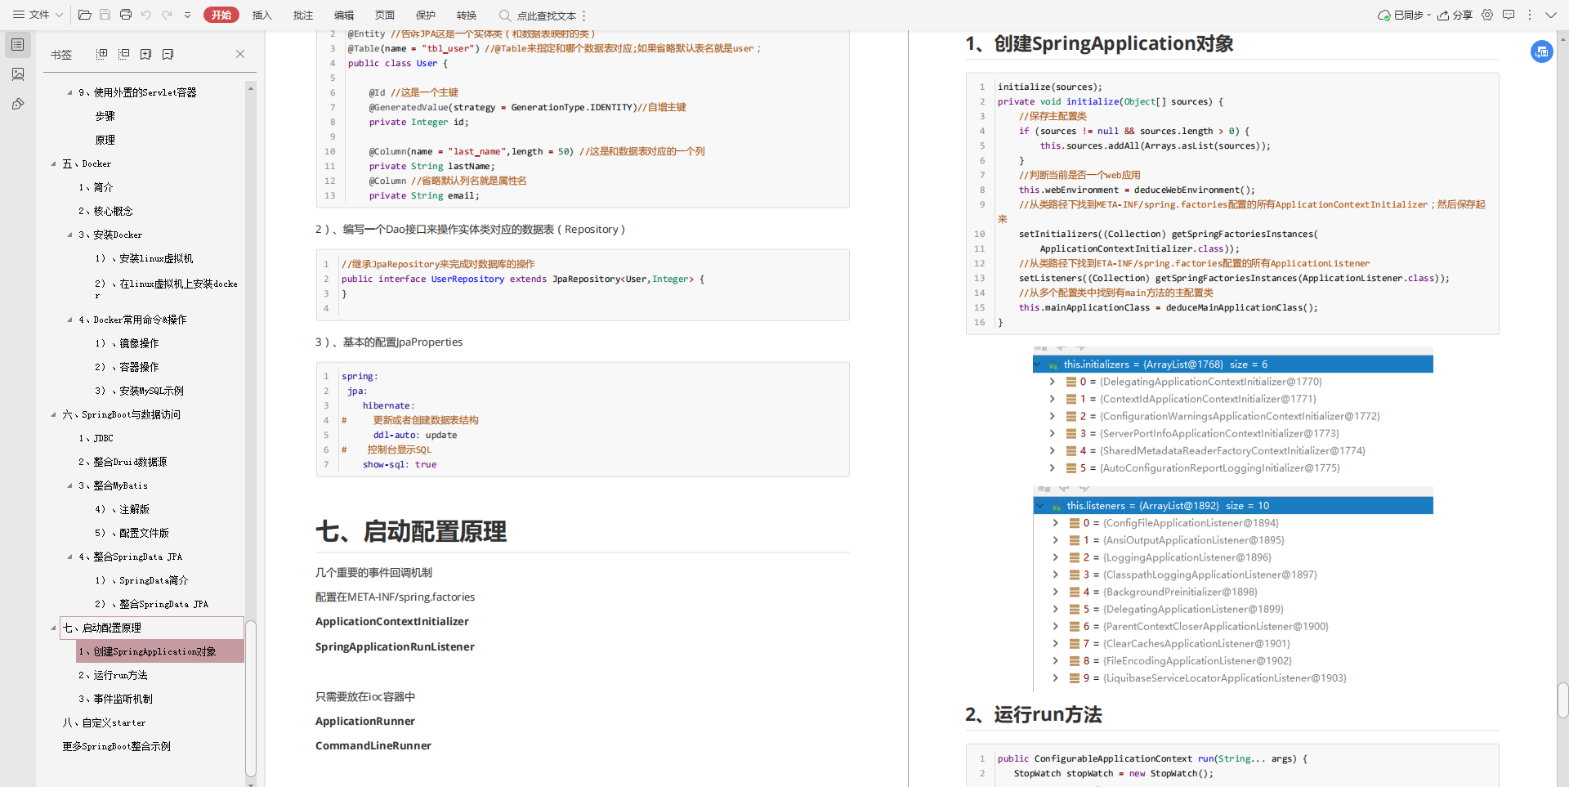Viewport: 1569px width, 787px height.
Task: Click the add bookmark icon
Action: (145, 54)
